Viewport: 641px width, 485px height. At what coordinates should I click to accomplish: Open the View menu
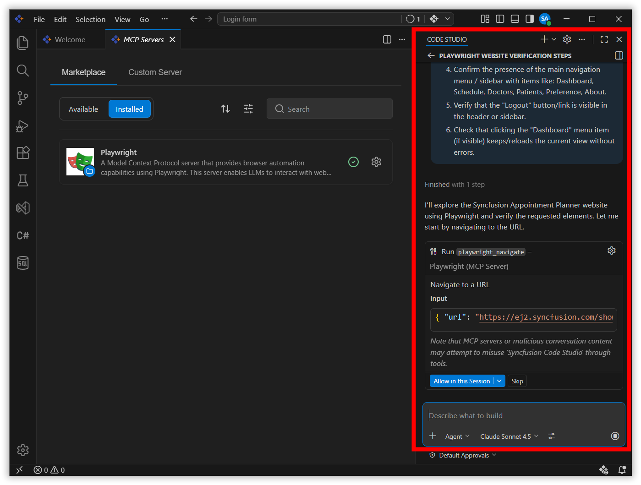coord(122,19)
